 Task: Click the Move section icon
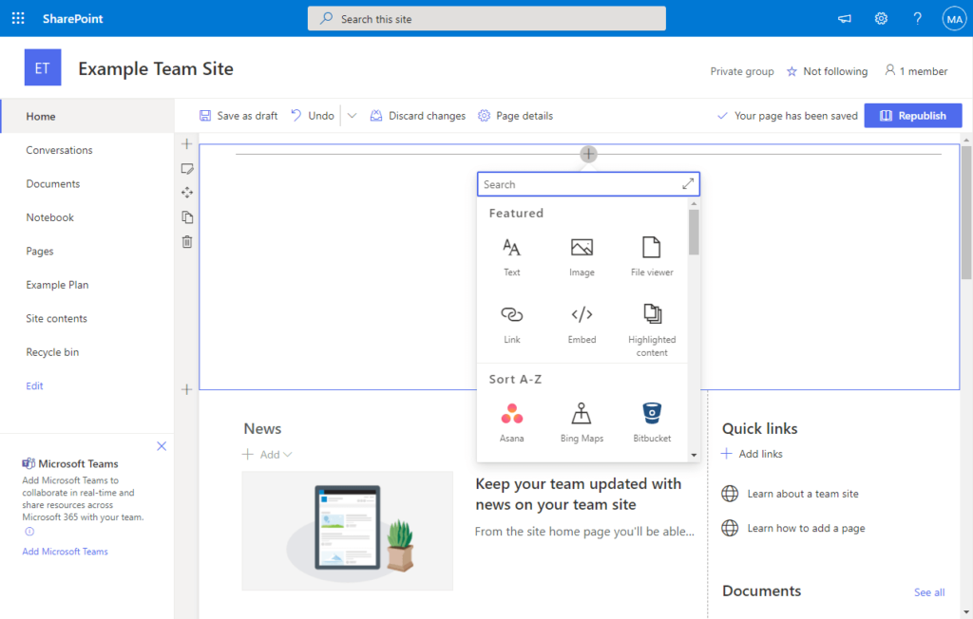(x=187, y=193)
